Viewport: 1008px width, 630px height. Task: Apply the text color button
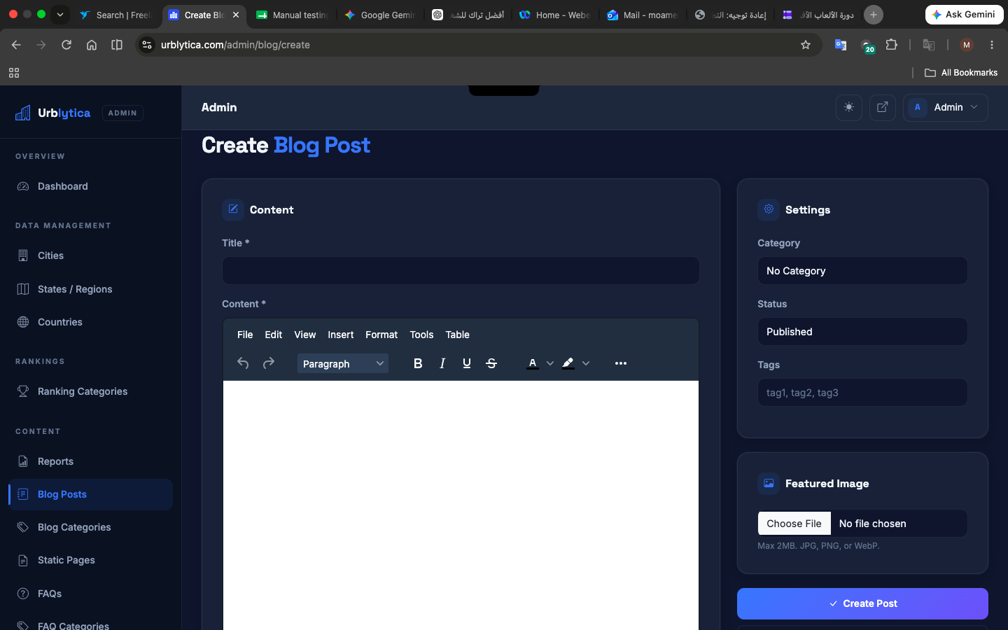click(533, 363)
